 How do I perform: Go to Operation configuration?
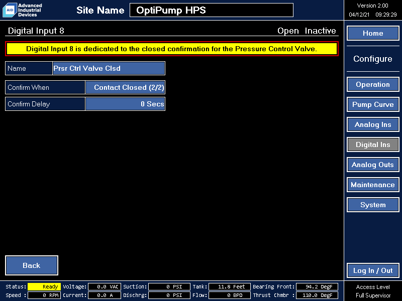pyautogui.click(x=373, y=84)
